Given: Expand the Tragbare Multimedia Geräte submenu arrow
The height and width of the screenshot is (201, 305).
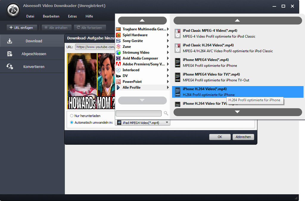Looking at the screenshot, I should click(x=168, y=29).
